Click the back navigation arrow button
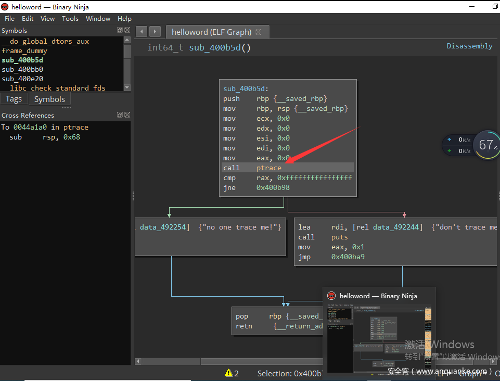Image resolution: width=500 pixels, height=381 pixels. coord(142,32)
